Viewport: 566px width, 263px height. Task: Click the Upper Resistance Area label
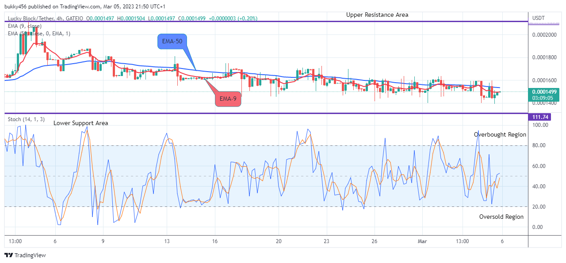click(377, 15)
